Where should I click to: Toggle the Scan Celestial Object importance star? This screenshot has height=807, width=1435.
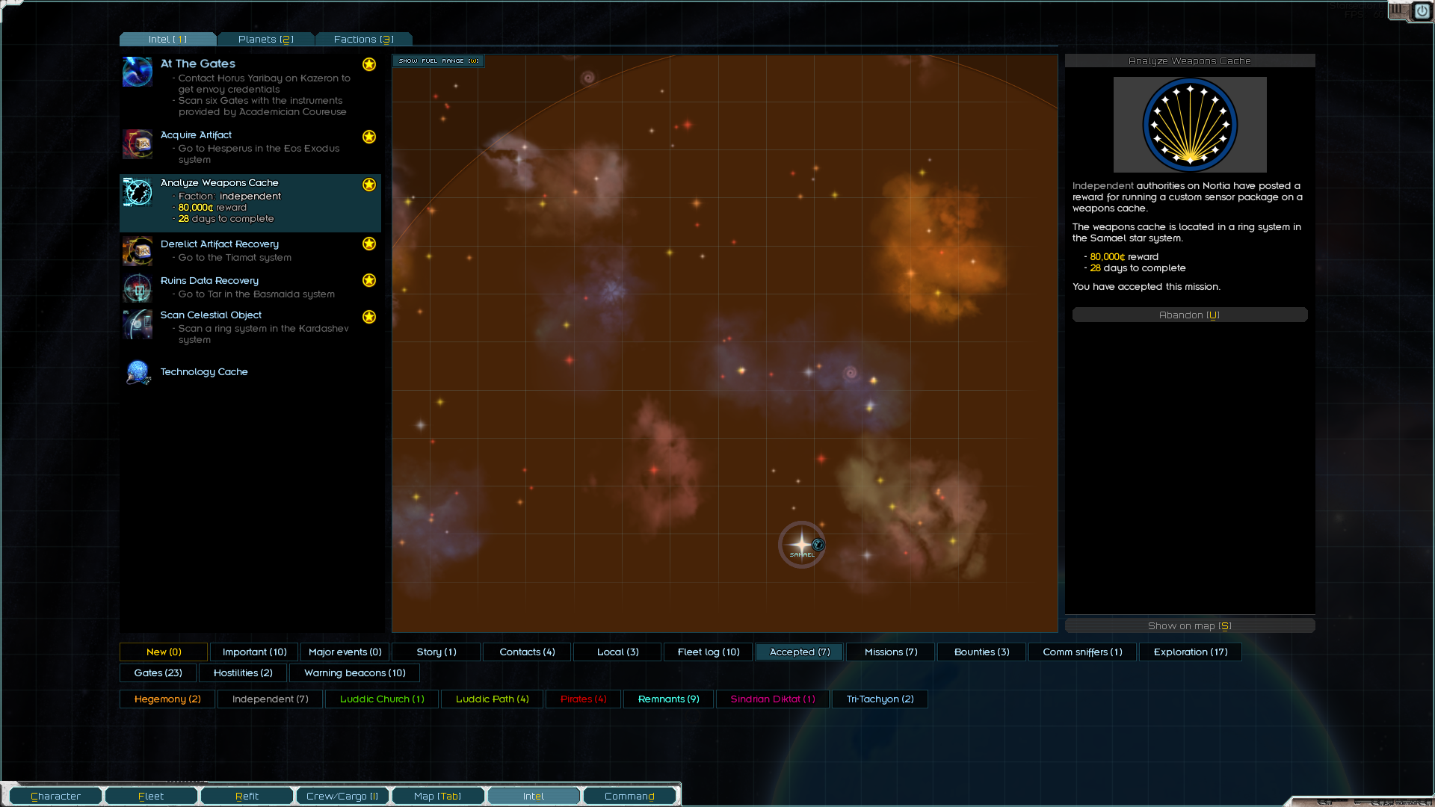coord(369,317)
